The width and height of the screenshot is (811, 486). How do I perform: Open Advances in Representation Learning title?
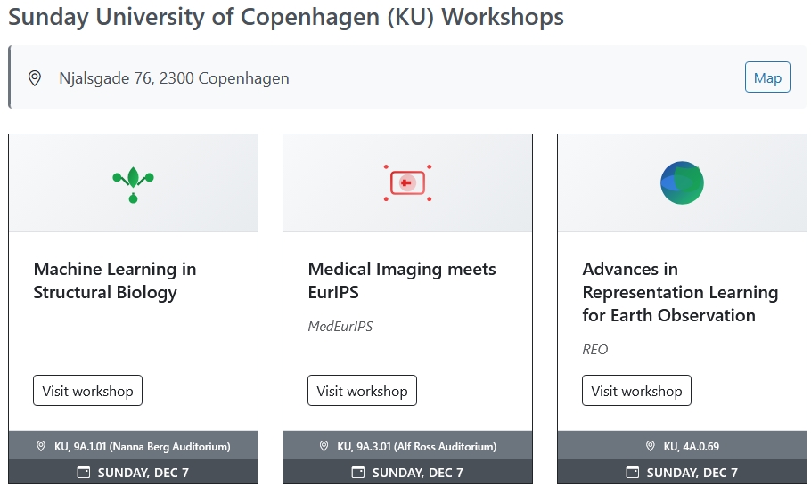click(x=680, y=292)
